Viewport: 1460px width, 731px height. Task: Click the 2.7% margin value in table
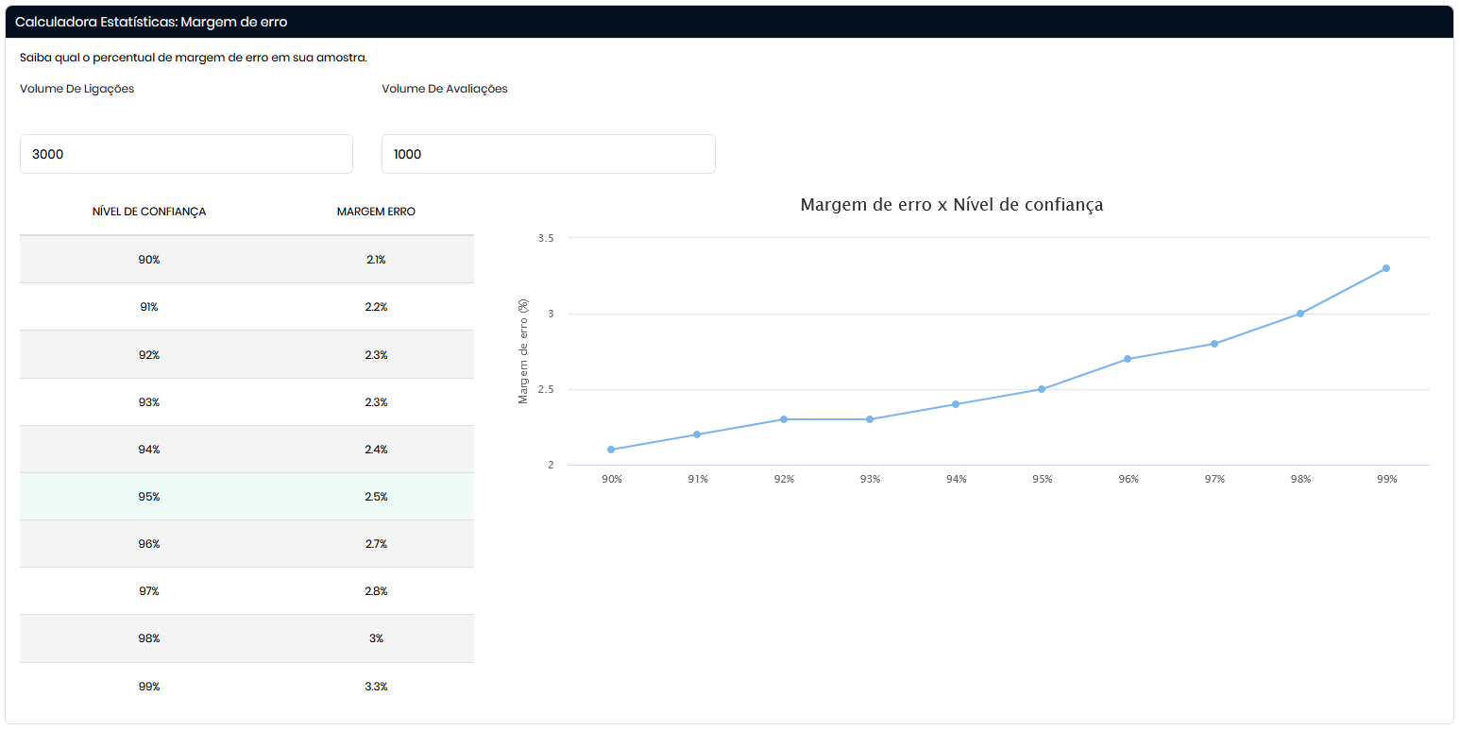[376, 544]
